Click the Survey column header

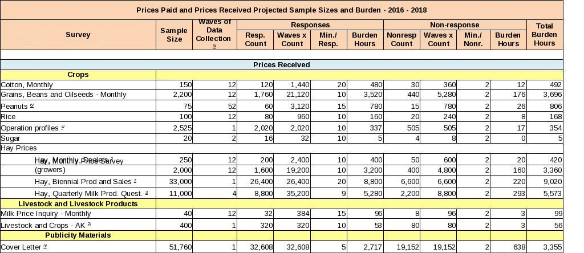point(78,35)
